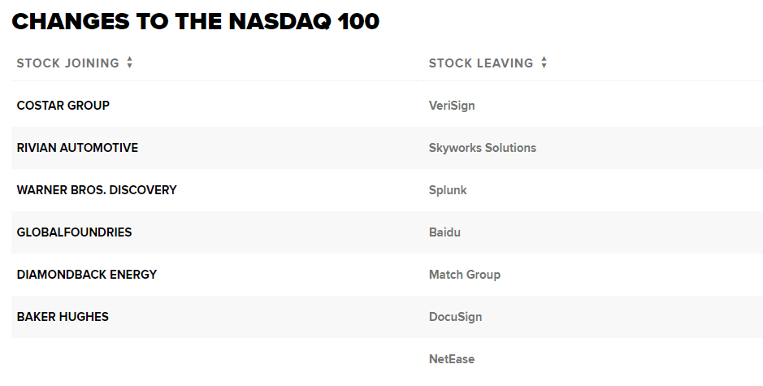
Task: Select the Rivian Automotive entry
Action: (x=77, y=147)
